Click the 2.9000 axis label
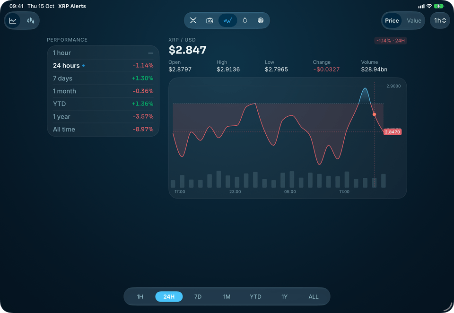This screenshot has height=313, width=454. click(x=393, y=86)
